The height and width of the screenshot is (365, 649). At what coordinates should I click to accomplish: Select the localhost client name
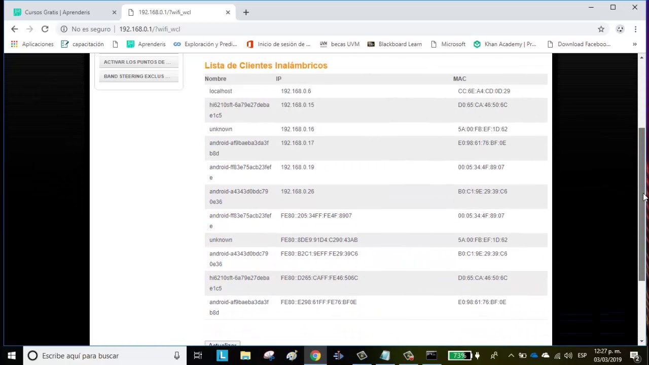coord(221,91)
